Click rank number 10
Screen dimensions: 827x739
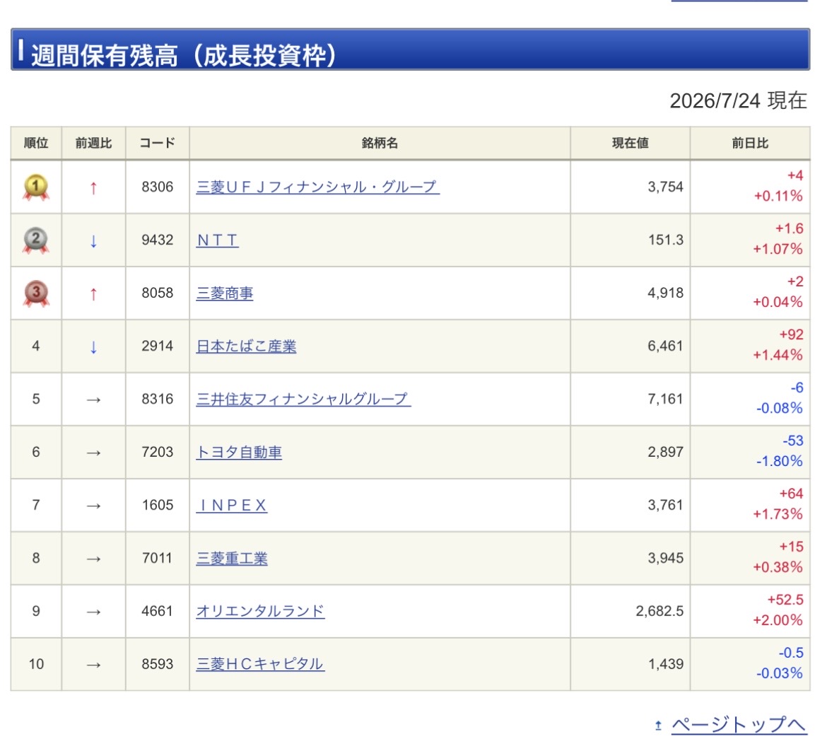coord(36,664)
